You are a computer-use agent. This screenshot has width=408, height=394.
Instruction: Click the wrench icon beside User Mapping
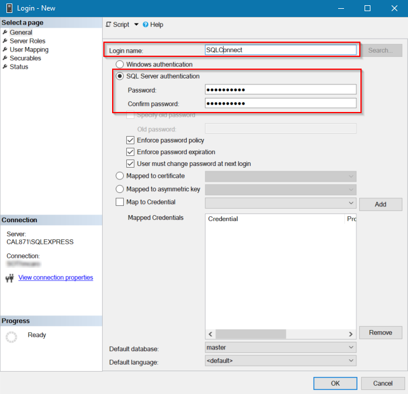pos(5,49)
